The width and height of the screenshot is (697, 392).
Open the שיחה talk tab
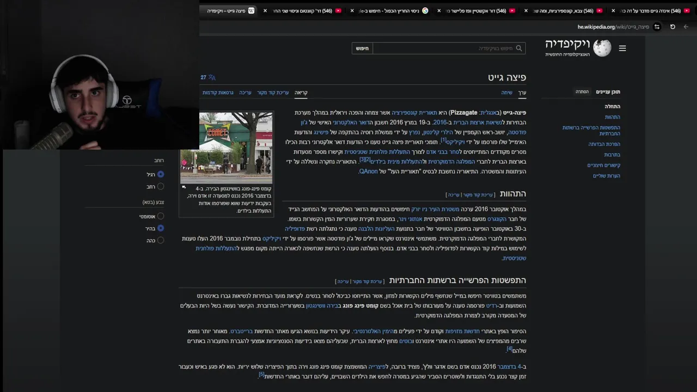[507, 93]
